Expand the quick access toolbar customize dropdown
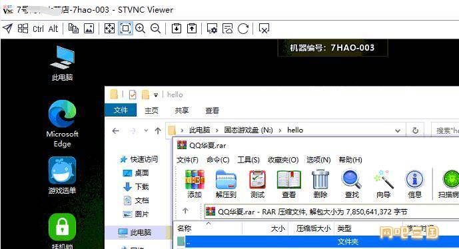Image resolution: width=459 pixels, height=249 pixels. click(x=156, y=95)
